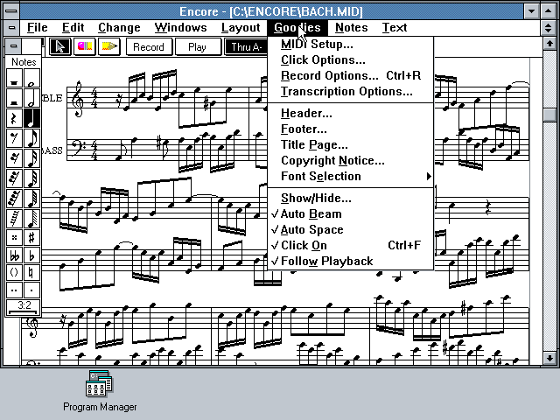Click the Record button
560x420 pixels.
(x=149, y=46)
